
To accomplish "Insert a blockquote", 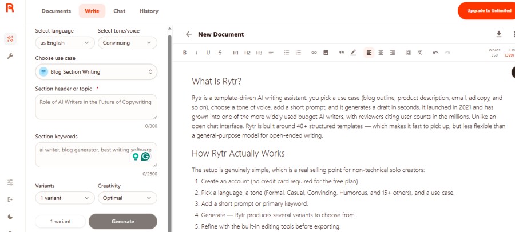I will (x=342, y=53).
